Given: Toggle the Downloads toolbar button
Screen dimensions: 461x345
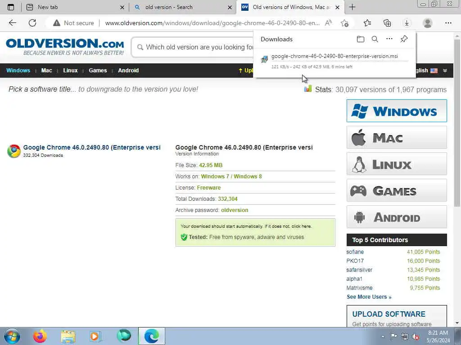Looking at the screenshot, I should (x=407, y=23).
